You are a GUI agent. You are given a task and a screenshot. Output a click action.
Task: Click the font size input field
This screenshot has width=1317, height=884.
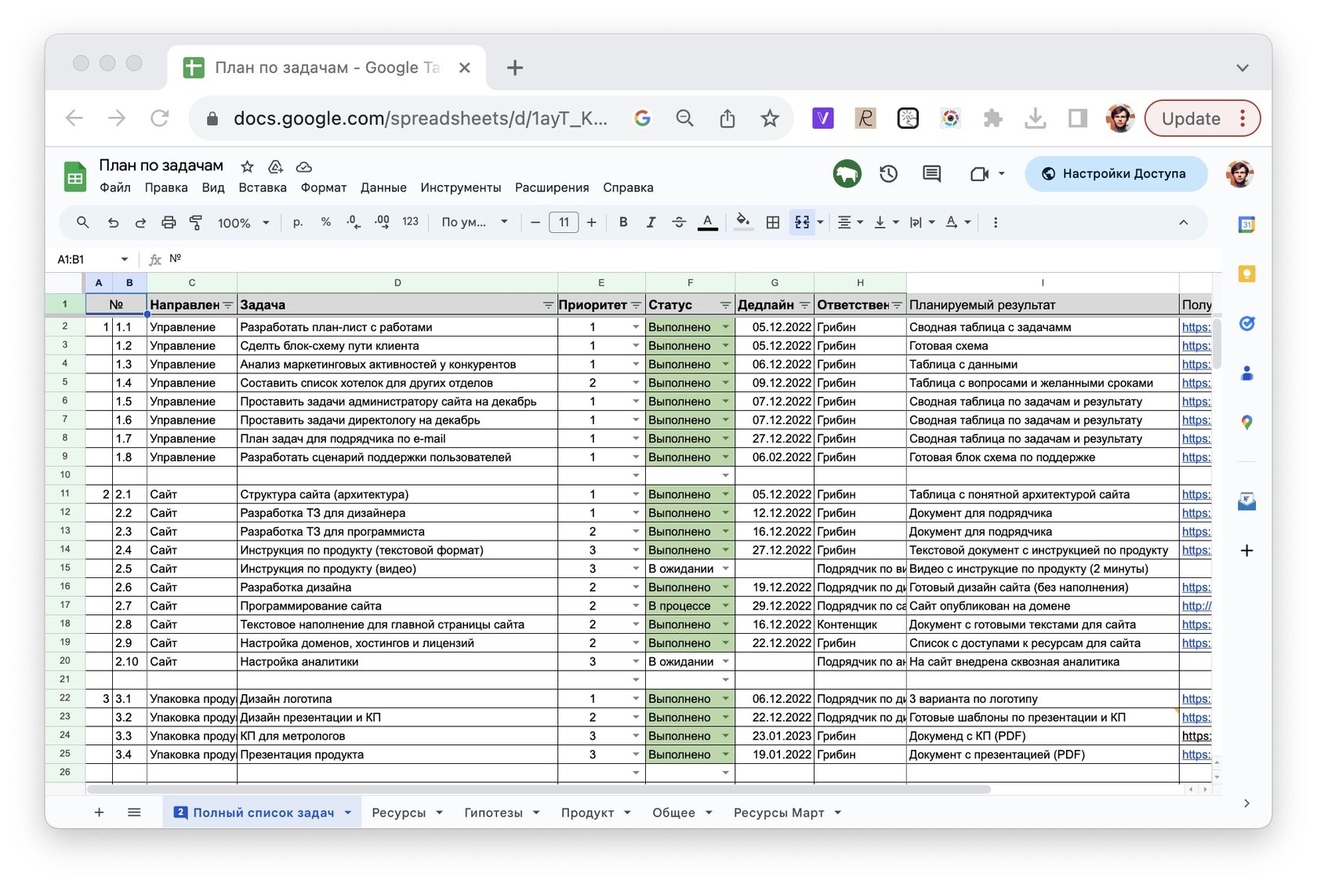point(564,223)
